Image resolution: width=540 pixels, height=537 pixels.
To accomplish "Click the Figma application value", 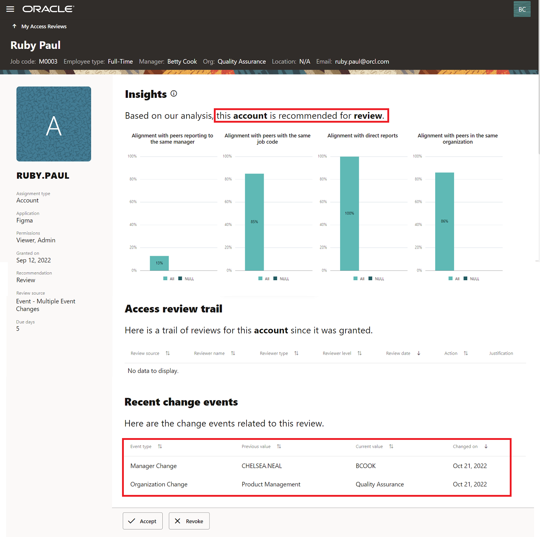I will [24, 220].
